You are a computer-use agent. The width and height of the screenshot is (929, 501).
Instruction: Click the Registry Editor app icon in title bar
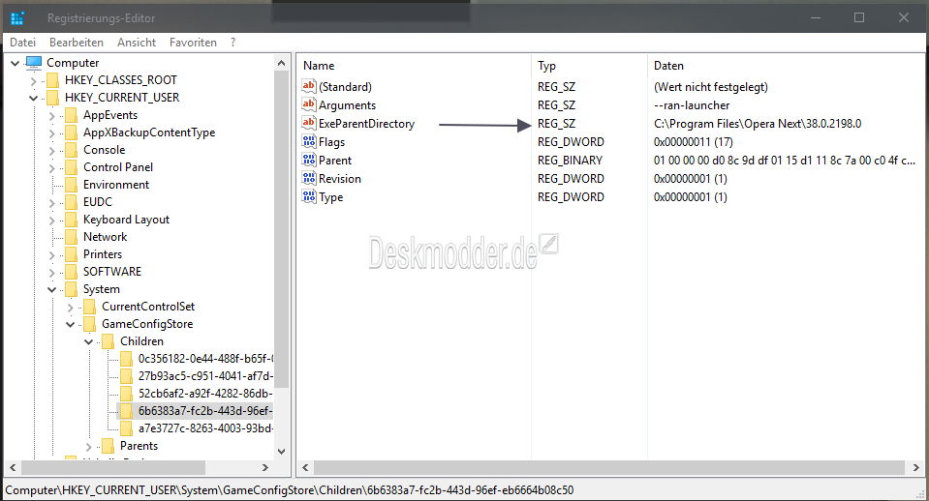pos(17,18)
